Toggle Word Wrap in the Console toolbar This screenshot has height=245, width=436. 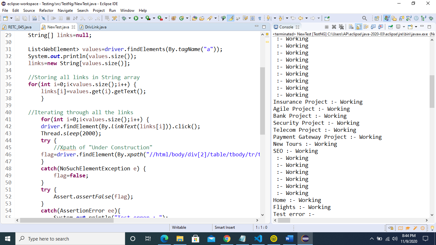366,27
